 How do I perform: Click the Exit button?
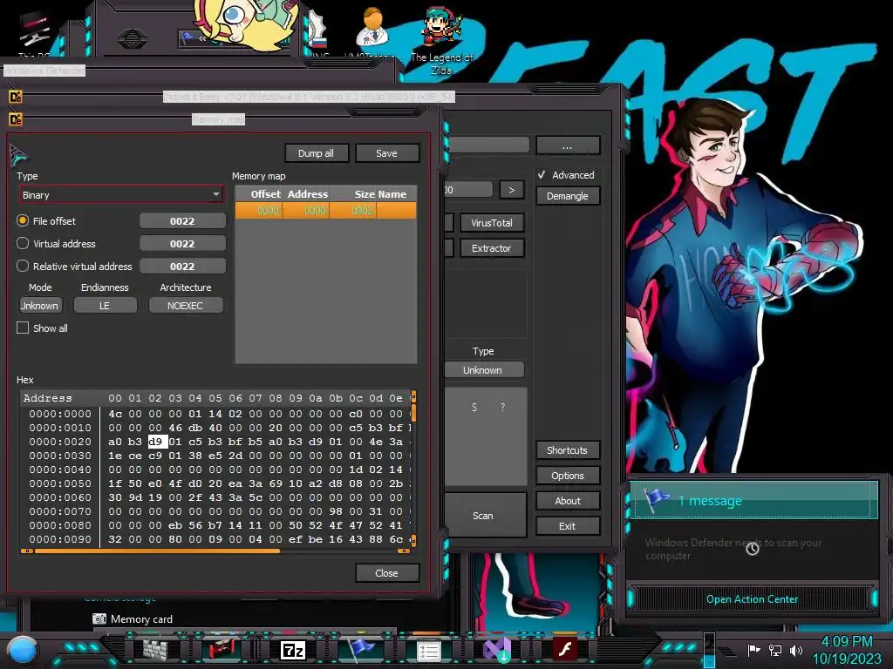(x=568, y=526)
